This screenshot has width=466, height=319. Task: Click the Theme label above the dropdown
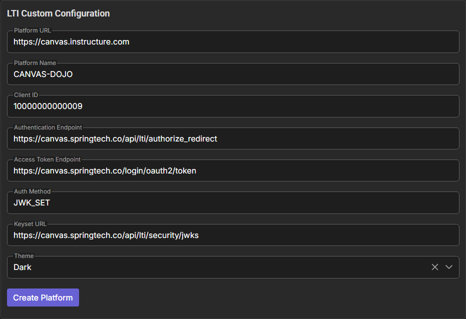click(24, 256)
